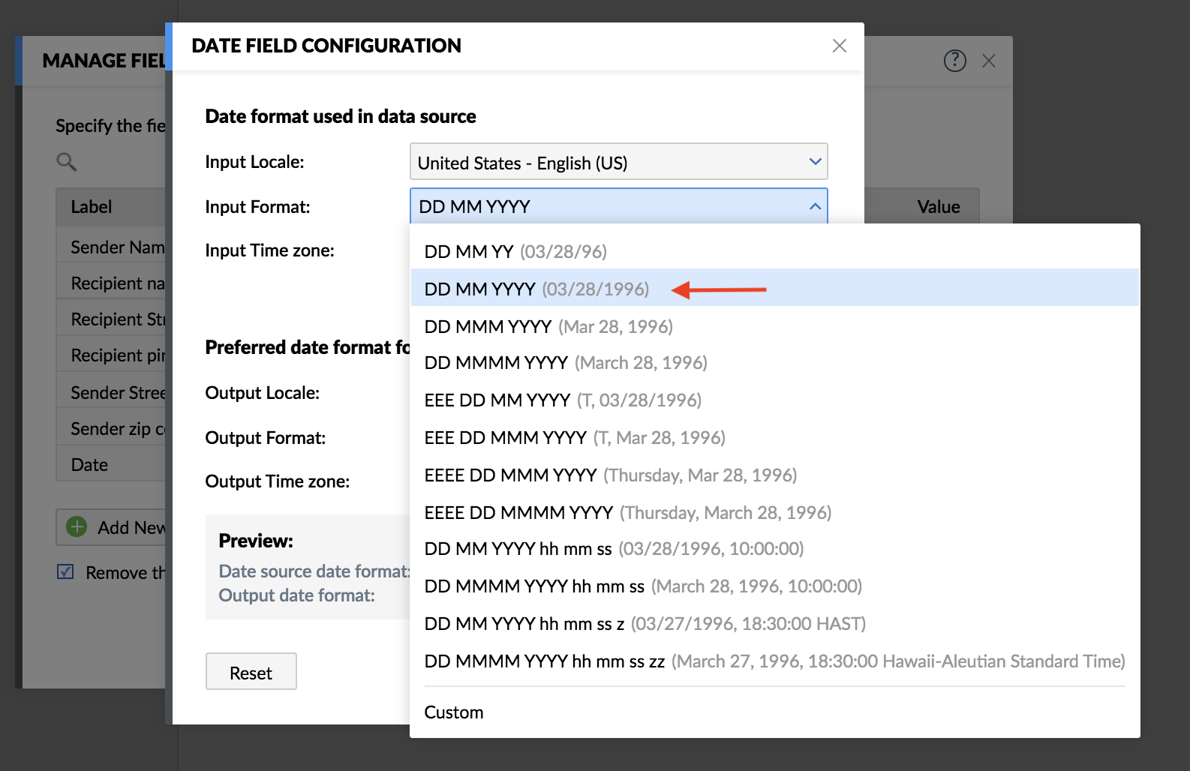The image size is (1190, 771).
Task: Collapse the Input Format dropdown
Action: pyautogui.click(x=815, y=206)
